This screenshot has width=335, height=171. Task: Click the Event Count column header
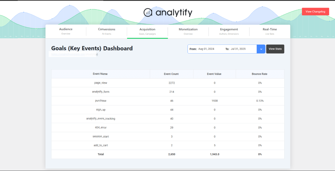172,74
